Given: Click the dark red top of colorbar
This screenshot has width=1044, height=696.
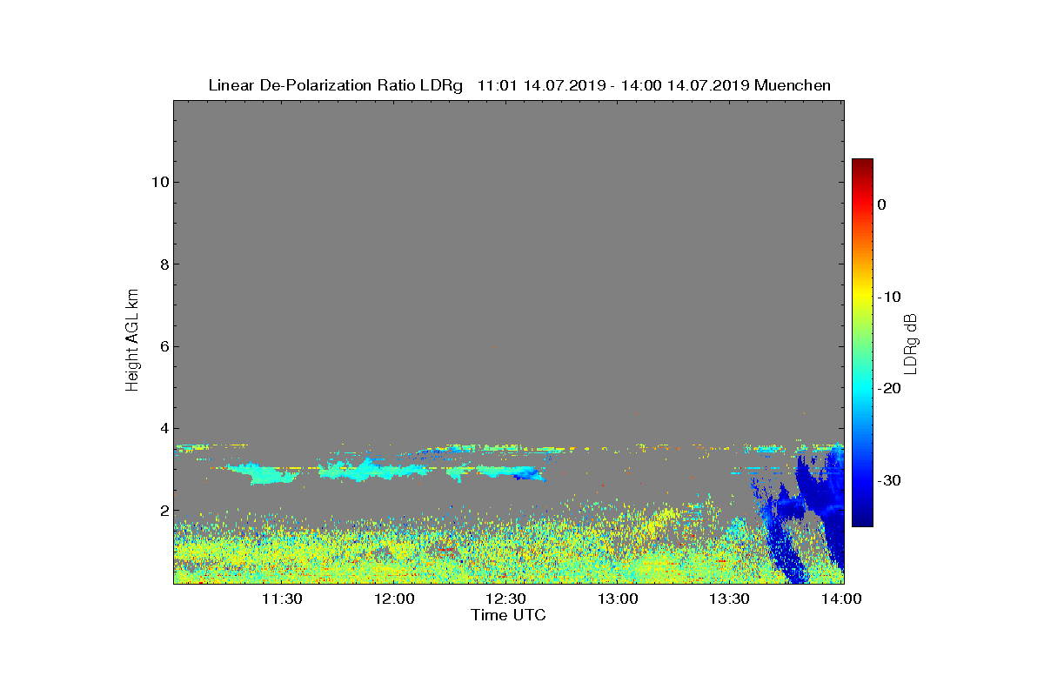Looking at the screenshot, I should [862, 164].
